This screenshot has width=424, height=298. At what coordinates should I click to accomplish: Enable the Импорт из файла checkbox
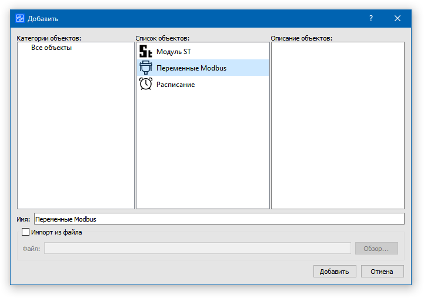pyautogui.click(x=25, y=232)
